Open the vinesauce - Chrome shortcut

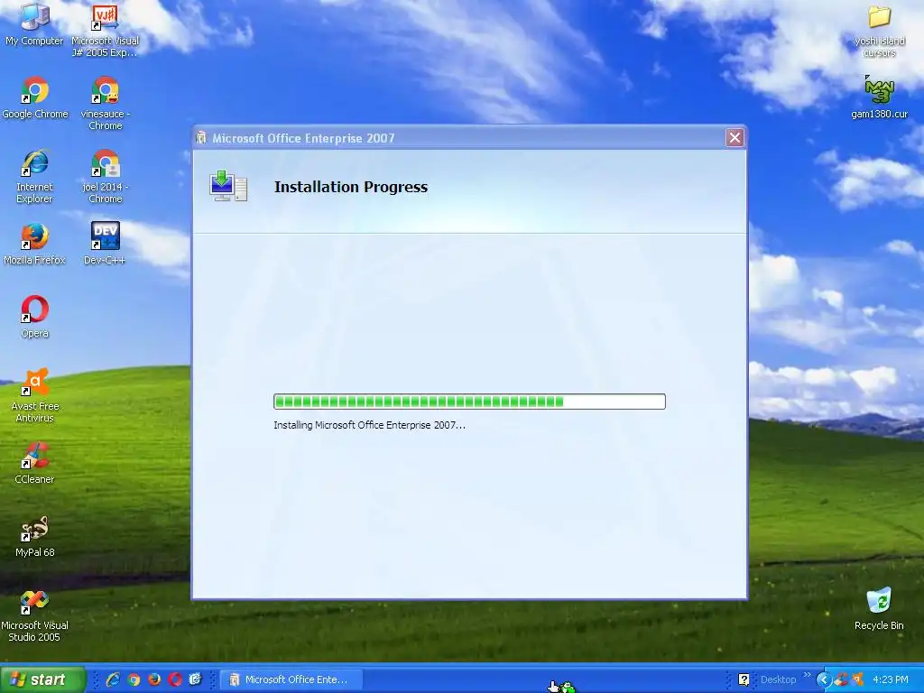[x=105, y=103]
